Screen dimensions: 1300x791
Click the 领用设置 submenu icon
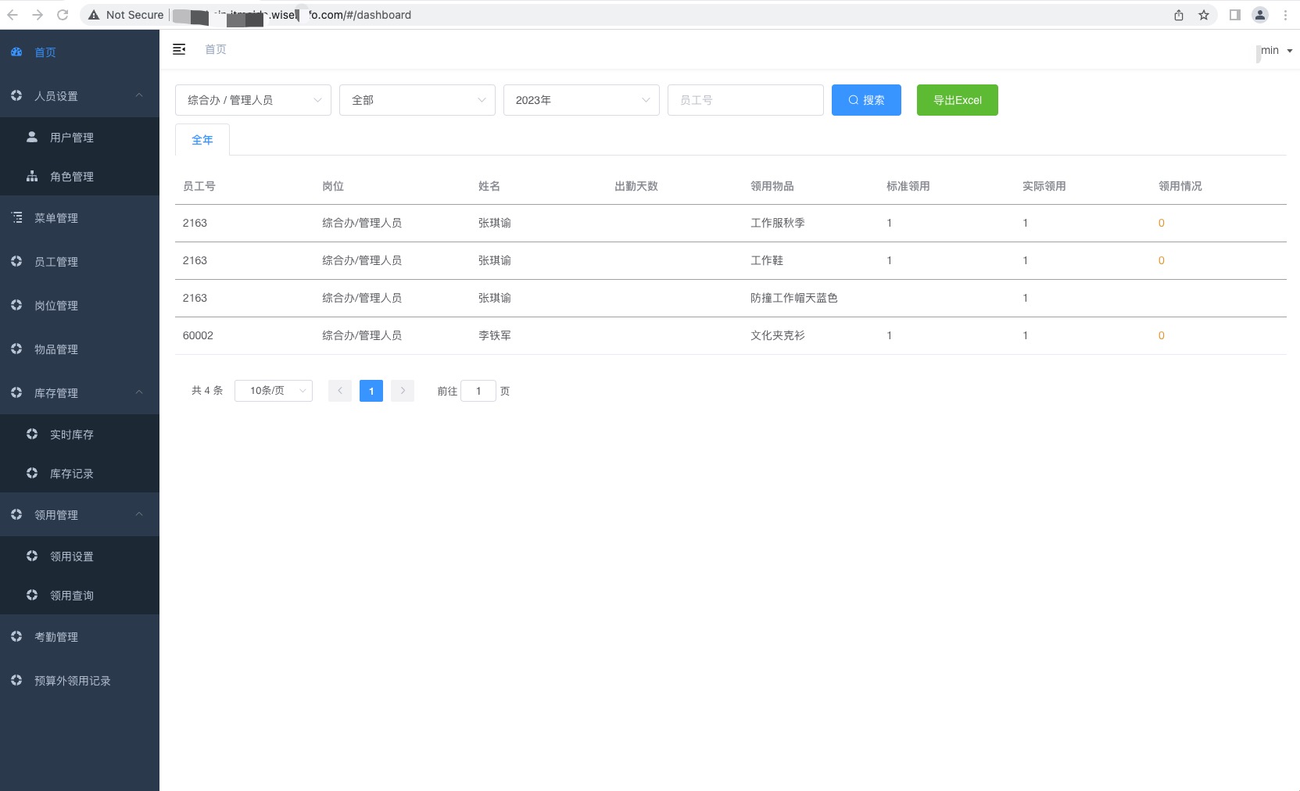tap(32, 556)
